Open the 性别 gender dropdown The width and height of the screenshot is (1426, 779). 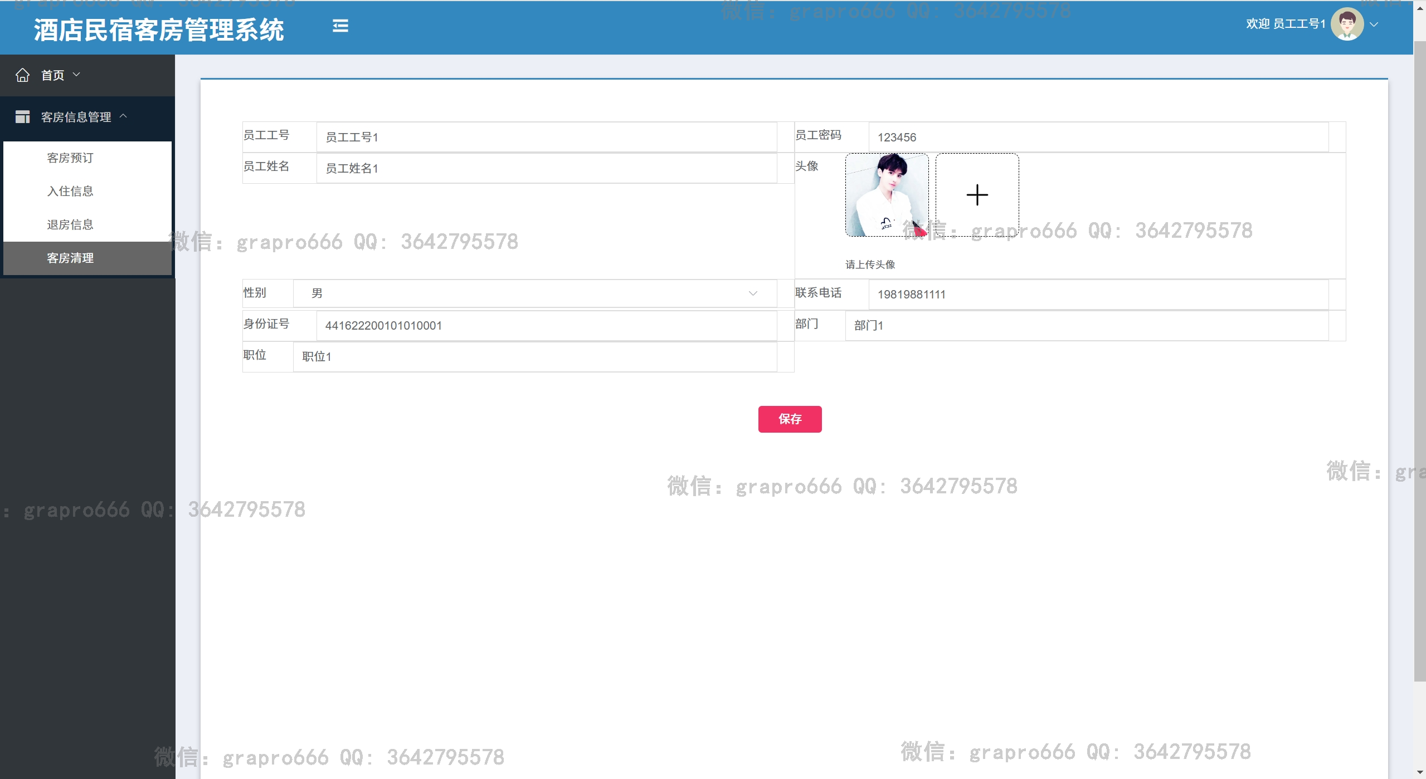534,293
